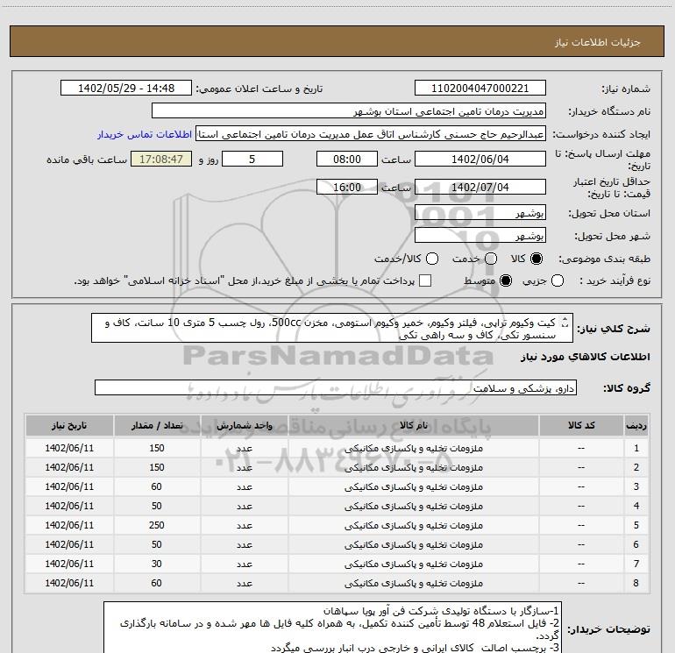Click the description box scroll arrows

pos(565,322)
